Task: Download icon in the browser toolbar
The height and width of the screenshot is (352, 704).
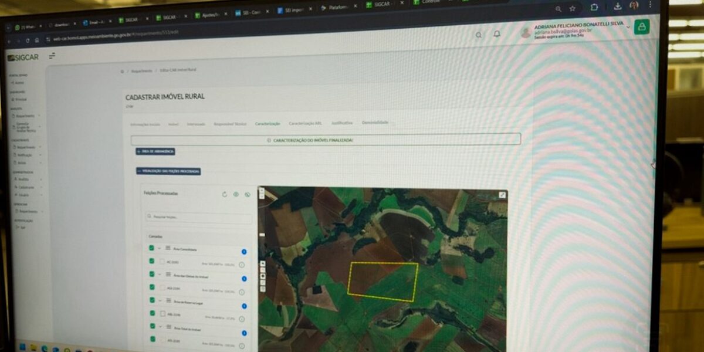Action: click(x=618, y=6)
